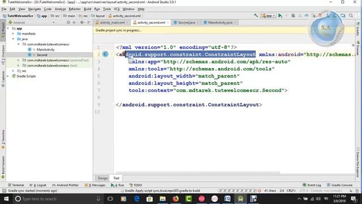Open Project panel settings gear
This screenshot has height=204, width=362.
coord(82,23)
